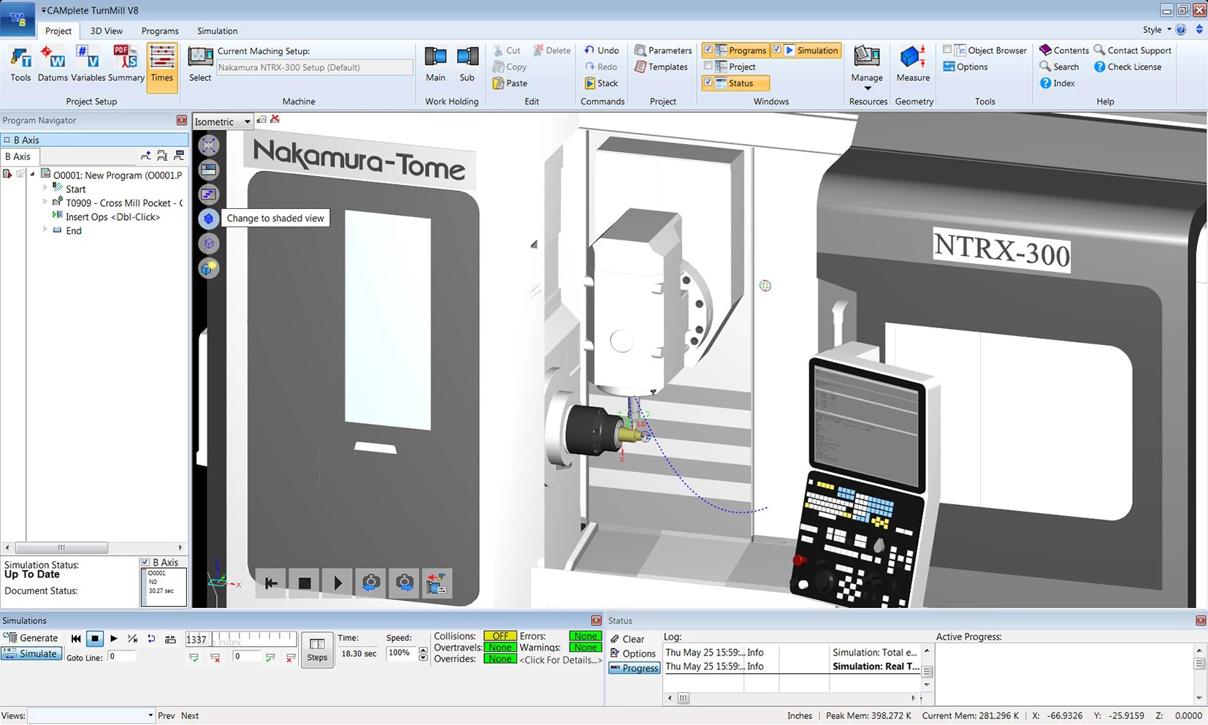The height and width of the screenshot is (725, 1208).
Task: Open the Variables icon
Action: pos(88,64)
